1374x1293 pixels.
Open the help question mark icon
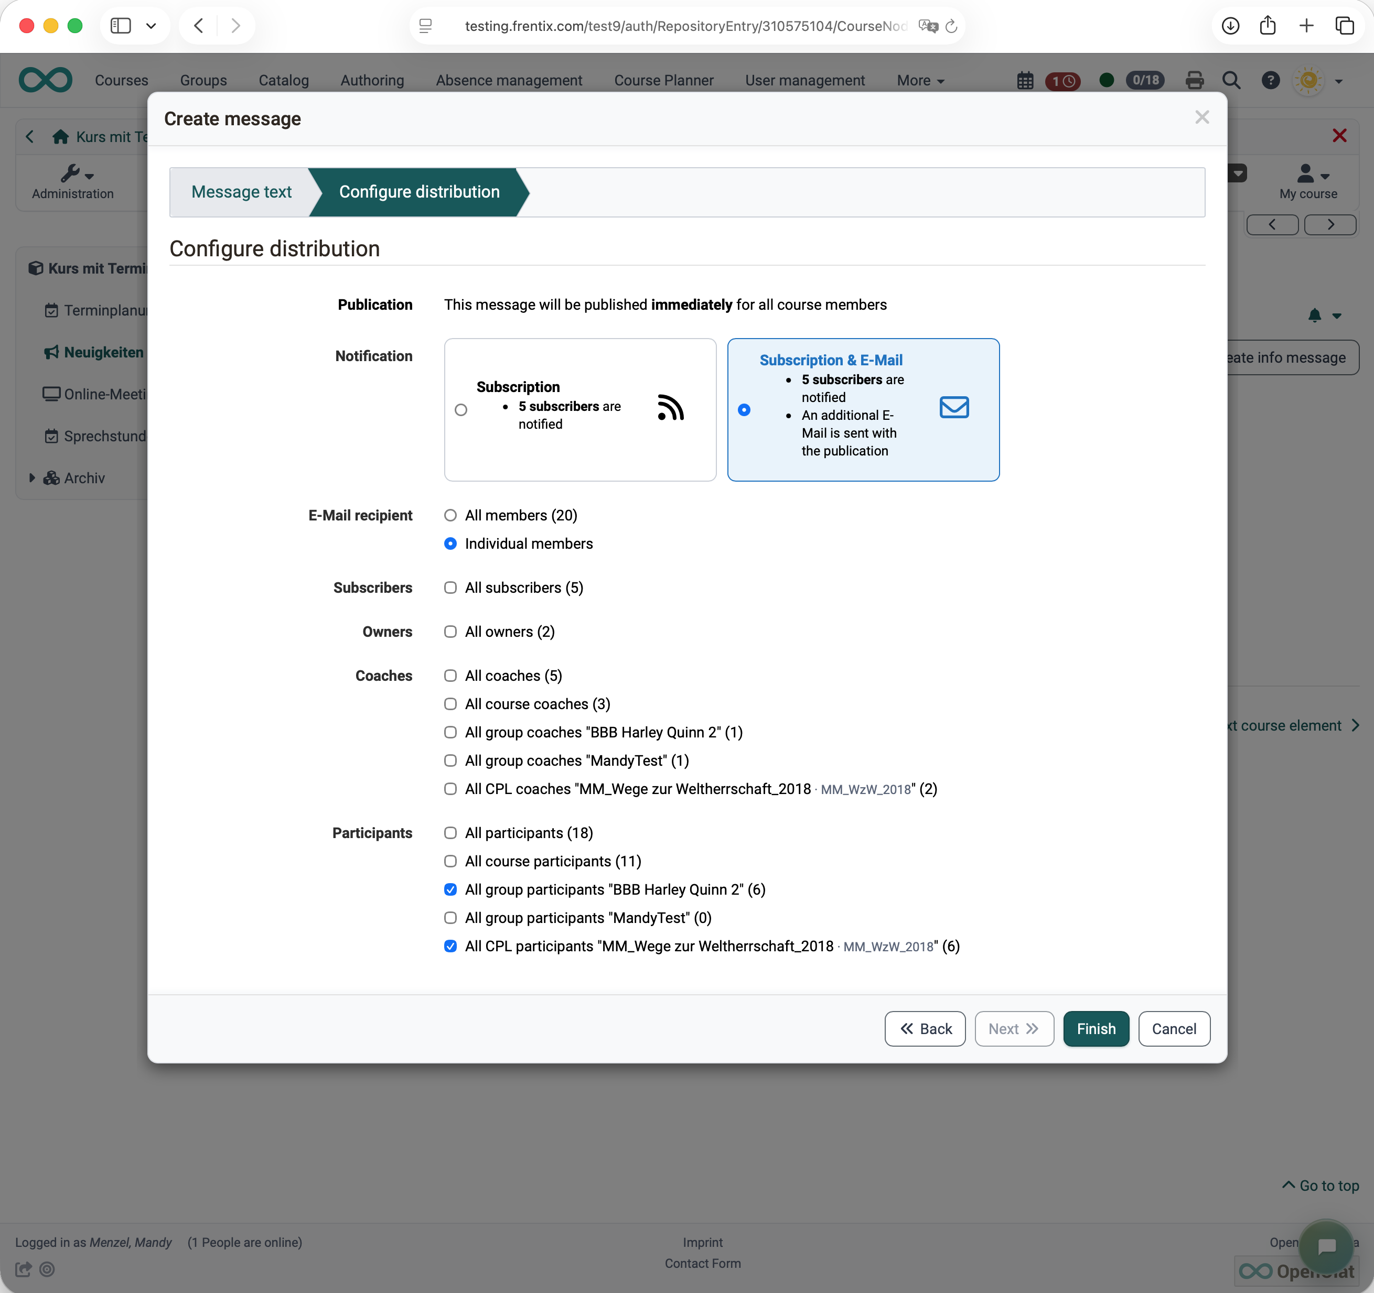click(x=1270, y=81)
